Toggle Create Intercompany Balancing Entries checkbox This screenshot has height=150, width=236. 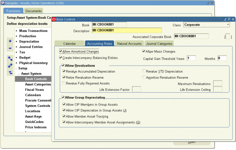pyautogui.click(x=60, y=58)
